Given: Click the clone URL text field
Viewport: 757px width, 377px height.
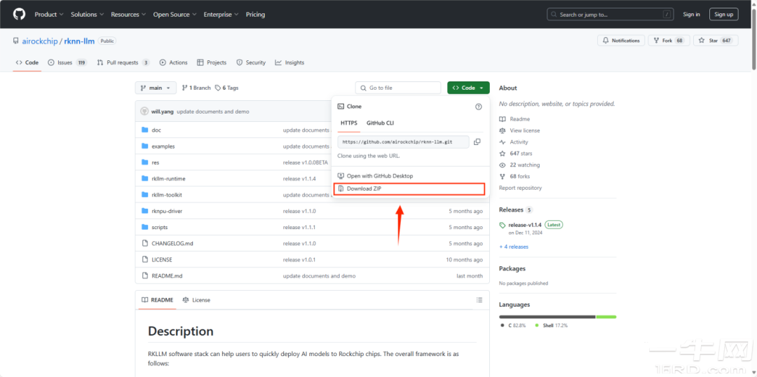Looking at the screenshot, I should pyautogui.click(x=404, y=142).
